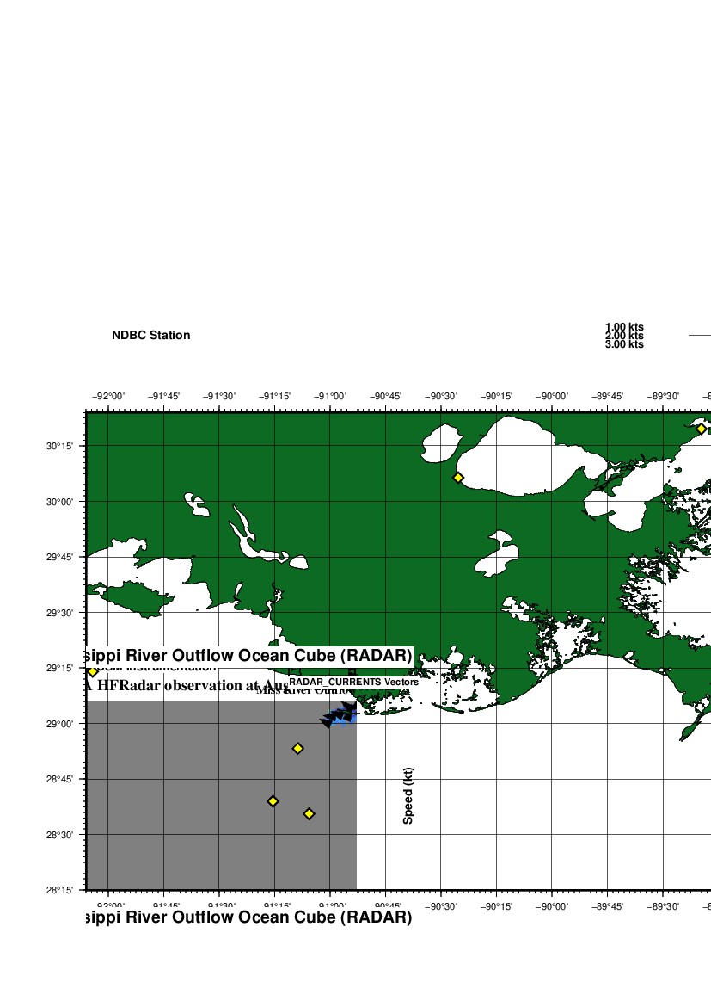This screenshot has height=1007, width=711.
Task: Click the vertical Speed (kt) axis label
Action: pyautogui.click(x=408, y=796)
